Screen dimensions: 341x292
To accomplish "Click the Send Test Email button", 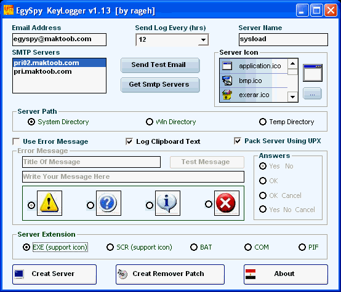I will (x=160, y=65).
